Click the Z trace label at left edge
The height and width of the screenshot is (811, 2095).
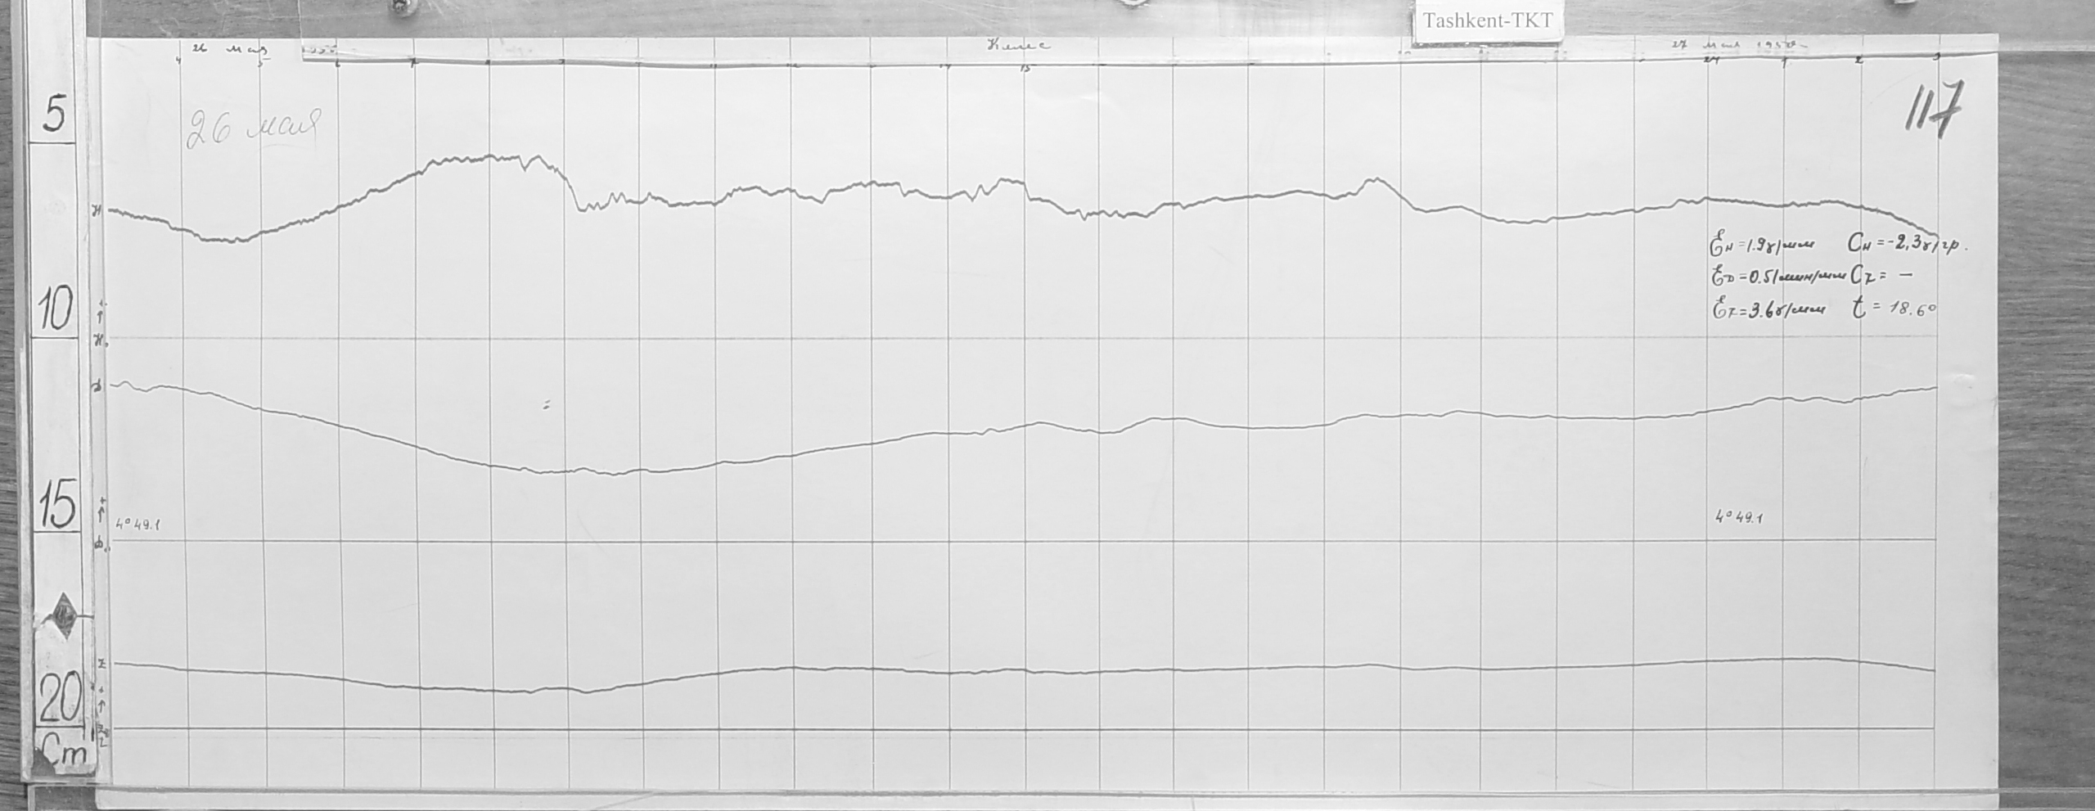(101, 664)
